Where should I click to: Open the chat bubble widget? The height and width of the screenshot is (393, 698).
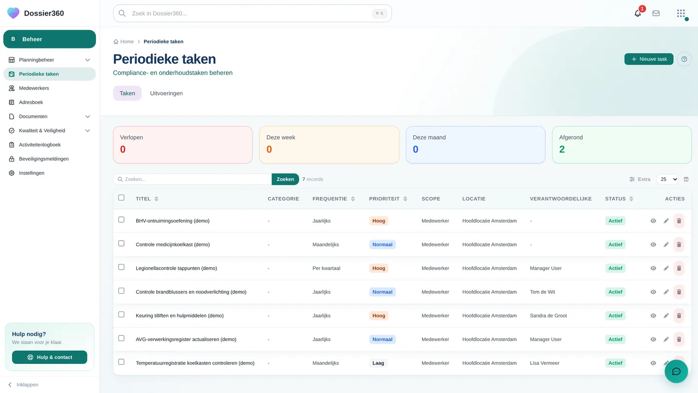tap(676, 372)
